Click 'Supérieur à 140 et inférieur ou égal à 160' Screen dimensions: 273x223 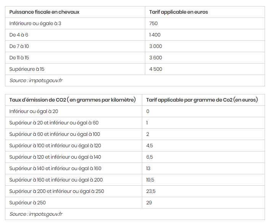55,169
